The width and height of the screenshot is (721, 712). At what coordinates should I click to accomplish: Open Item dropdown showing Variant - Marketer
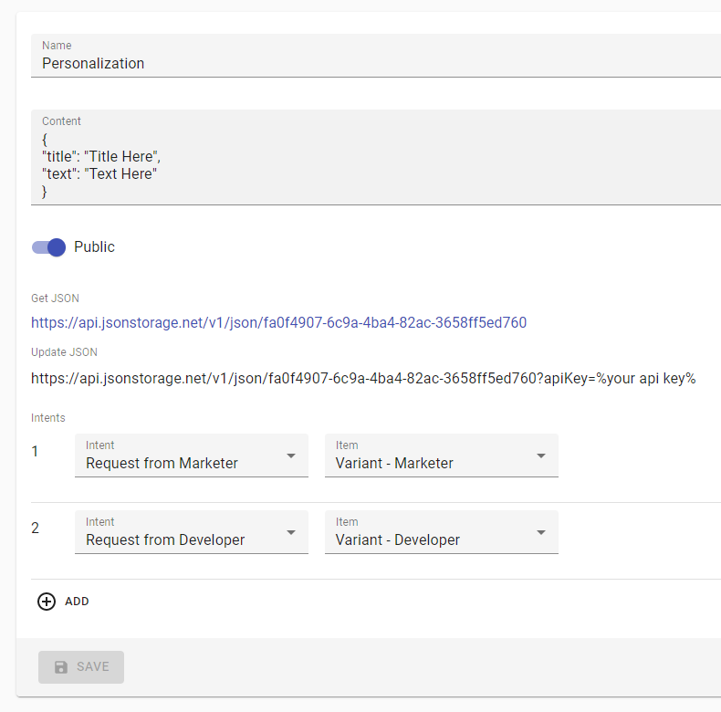[442, 455]
